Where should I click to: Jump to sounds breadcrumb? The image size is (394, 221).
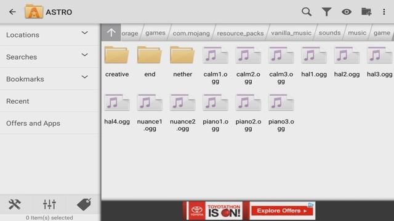[x=330, y=33]
